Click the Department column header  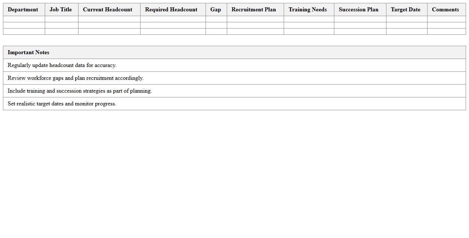point(23,10)
